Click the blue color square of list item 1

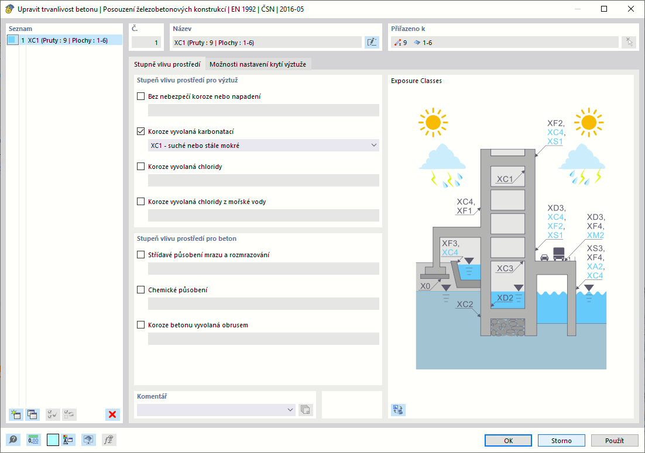point(12,40)
